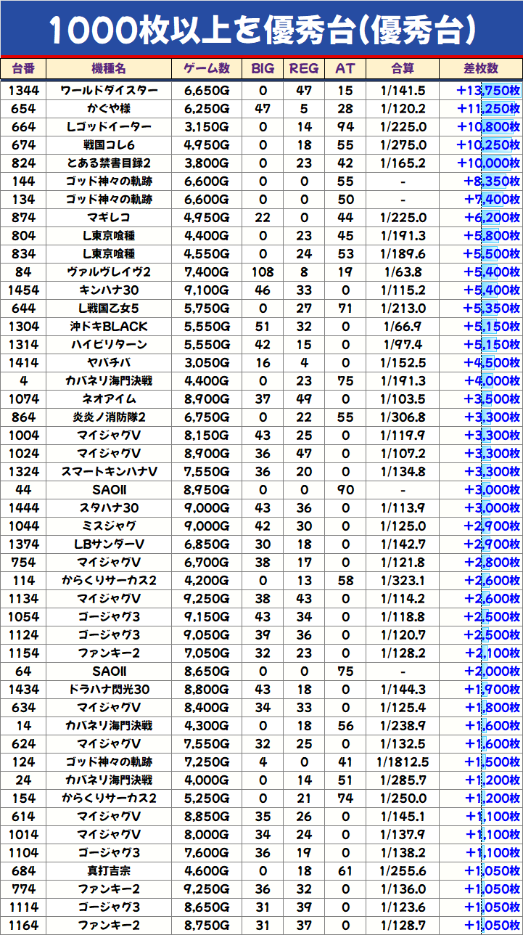Click machine name ミスジャグ

[x=109, y=526]
